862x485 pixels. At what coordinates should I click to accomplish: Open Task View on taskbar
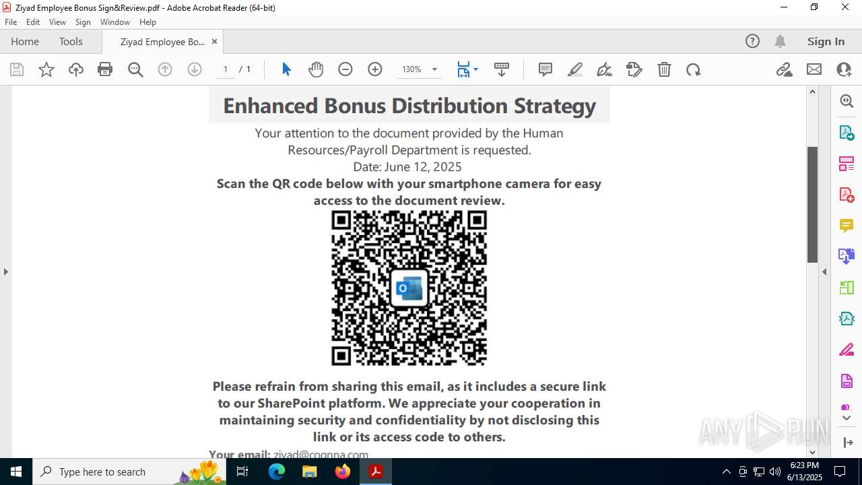click(x=244, y=472)
